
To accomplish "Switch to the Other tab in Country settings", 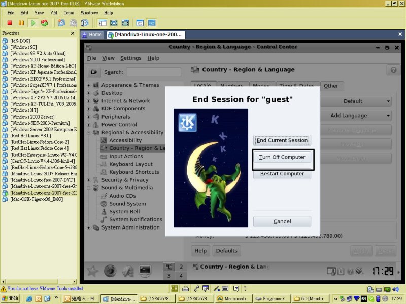I will click(331, 86).
